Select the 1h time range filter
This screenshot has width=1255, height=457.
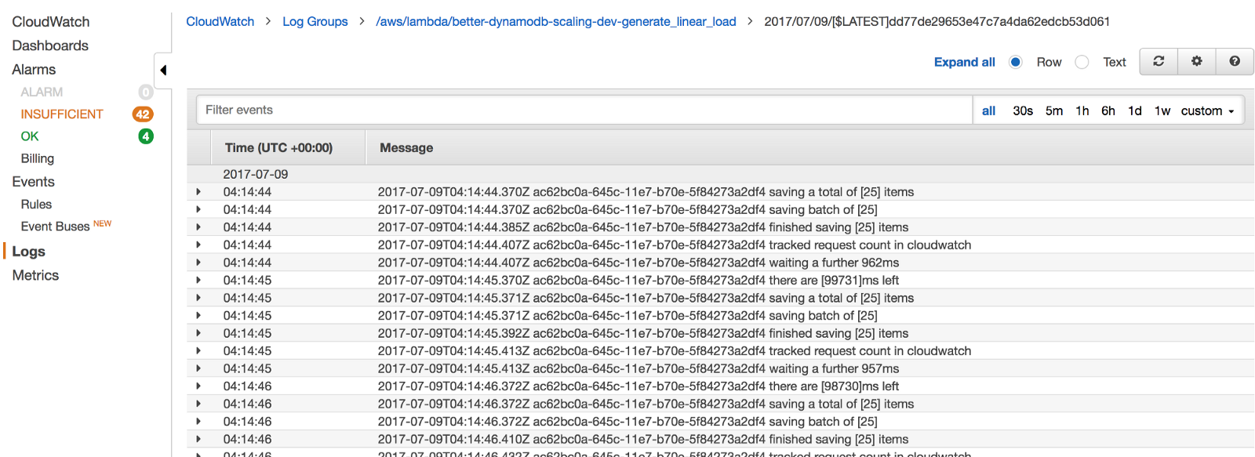[x=1082, y=111]
